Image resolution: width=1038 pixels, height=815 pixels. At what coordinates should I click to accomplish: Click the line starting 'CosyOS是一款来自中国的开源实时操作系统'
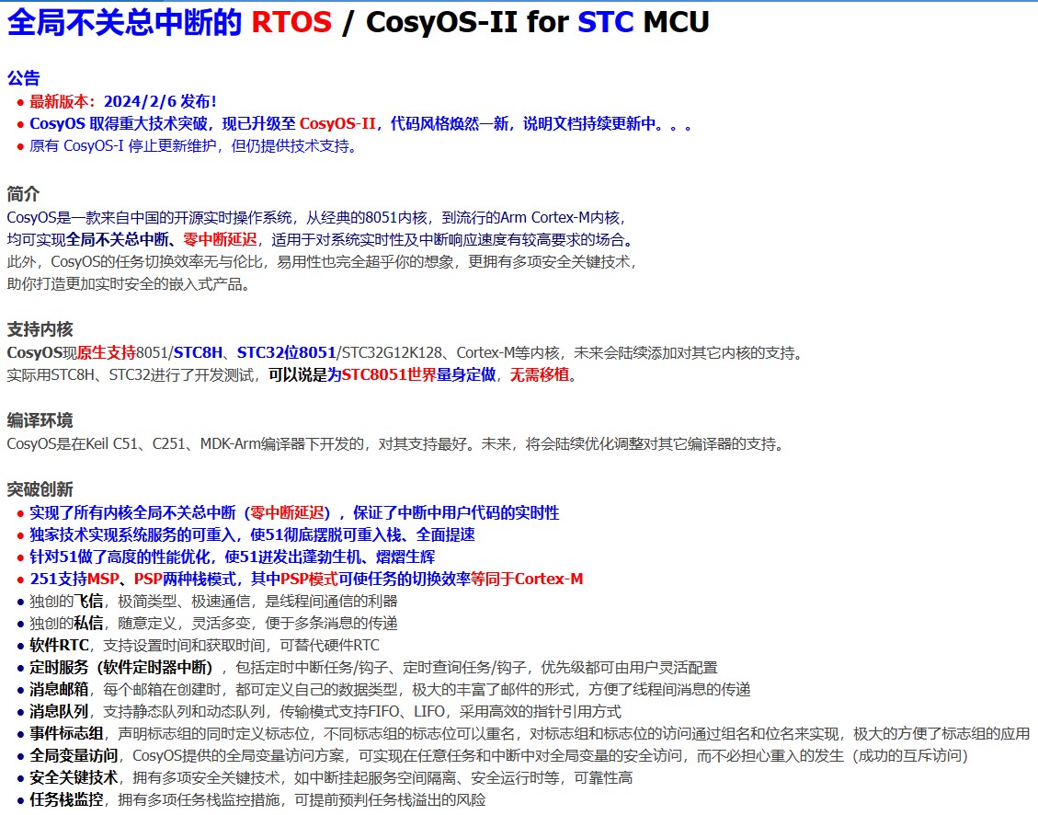(316, 217)
